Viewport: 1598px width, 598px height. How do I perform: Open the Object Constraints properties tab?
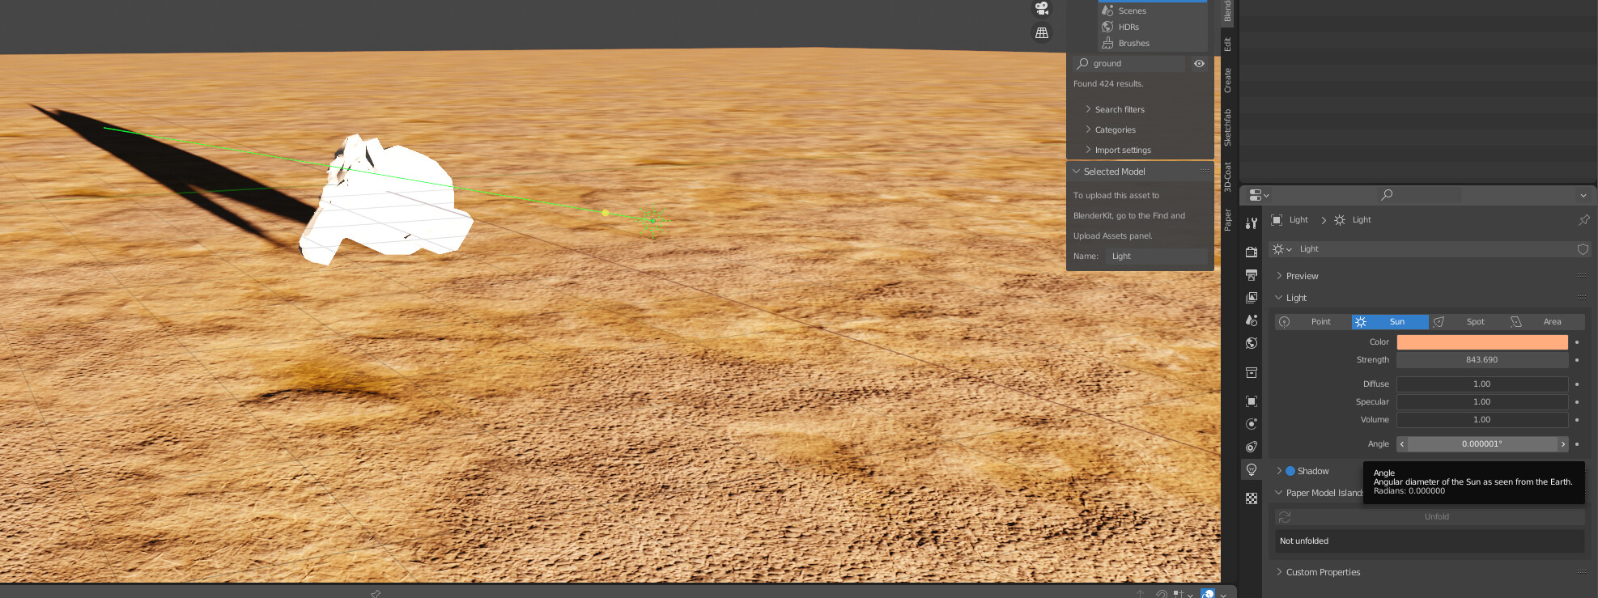coord(1252,447)
